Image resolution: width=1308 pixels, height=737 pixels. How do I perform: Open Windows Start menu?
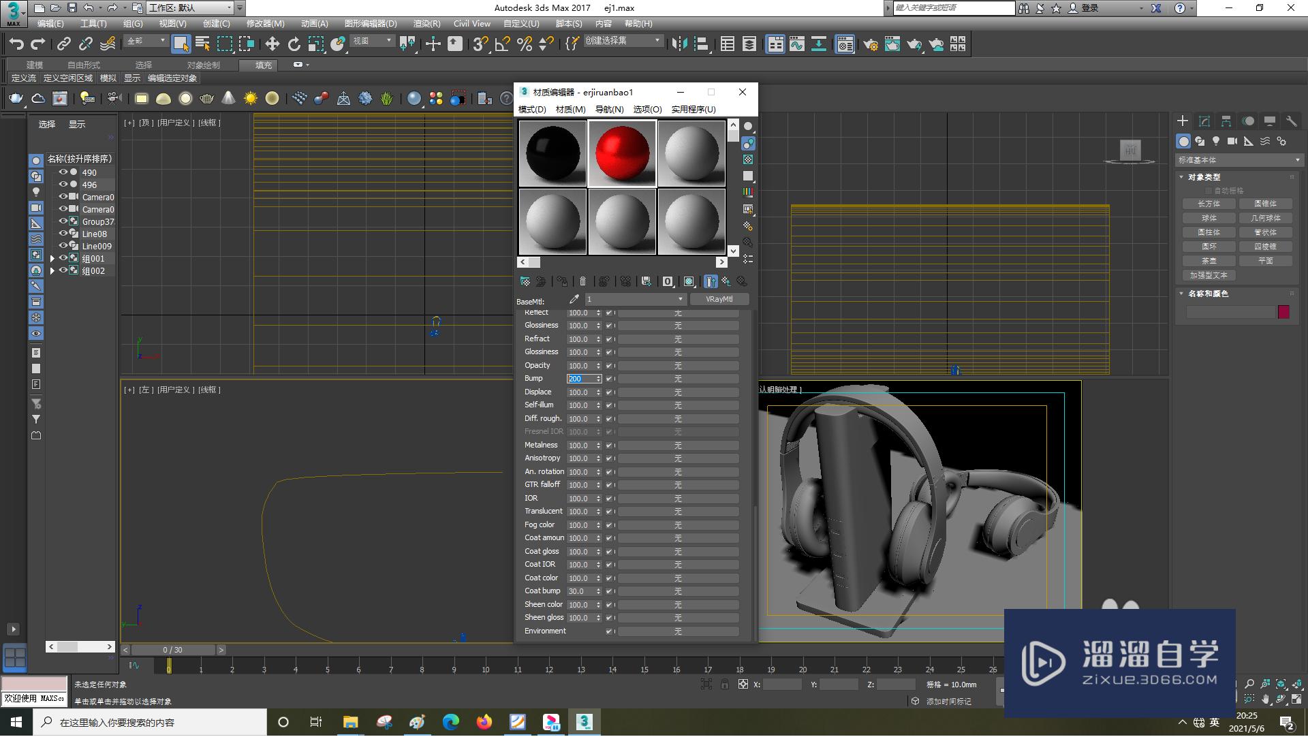(16, 723)
